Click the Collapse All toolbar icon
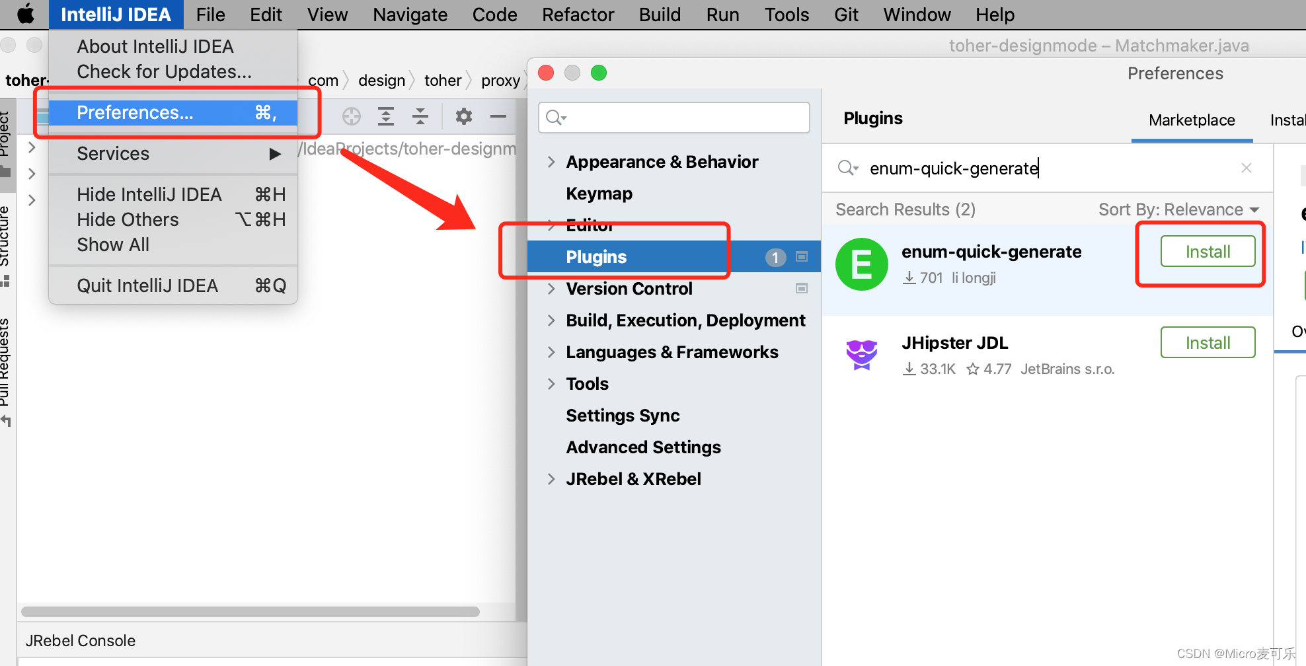The height and width of the screenshot is (666, 1306). tap(420, 116)
